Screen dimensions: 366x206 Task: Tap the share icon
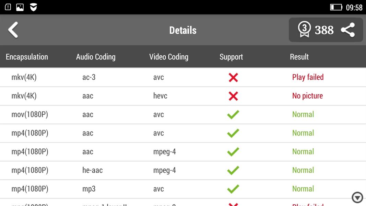tap(347, 30)
